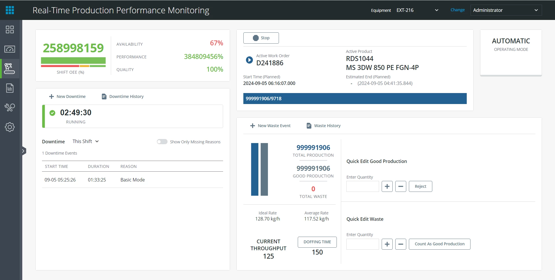555x280 pixels.
Task: Open Downtime History
Action: [x=123, y=97]
